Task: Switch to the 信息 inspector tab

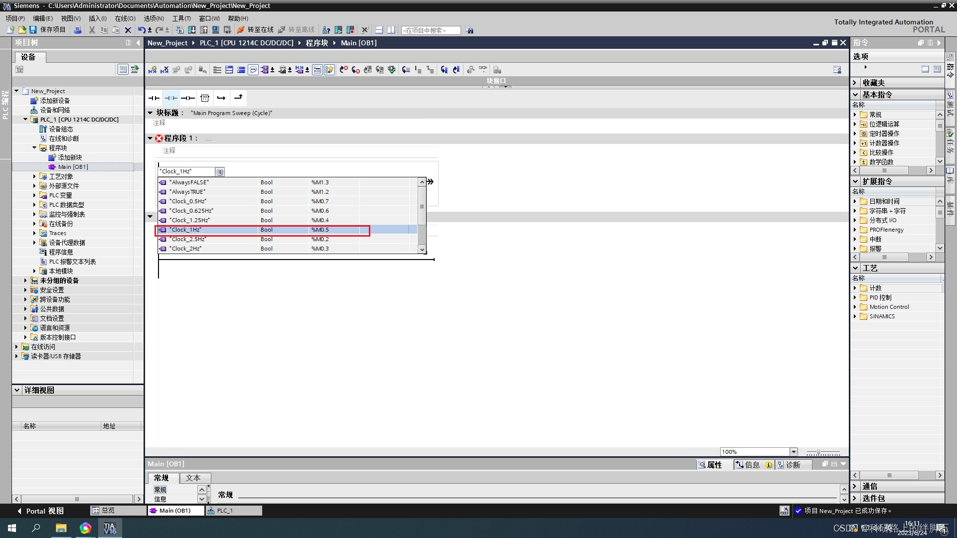Action: tap(753, 465)
